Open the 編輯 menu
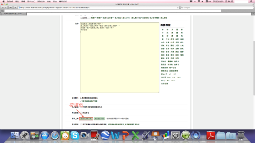Screen dimensions: 255x143 23,2
